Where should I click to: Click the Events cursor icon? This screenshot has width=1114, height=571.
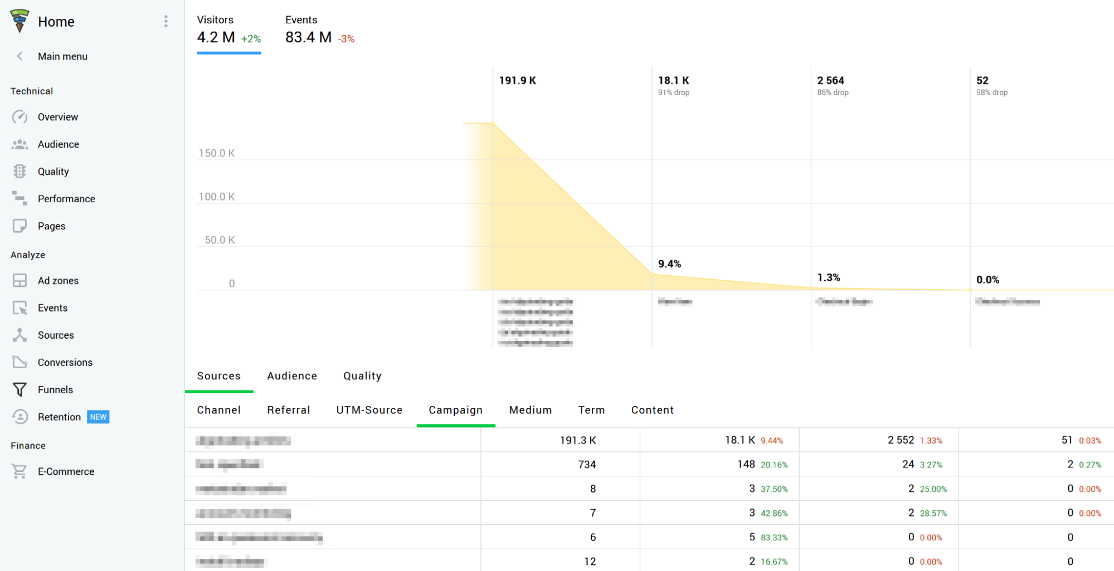coord(20,308)
